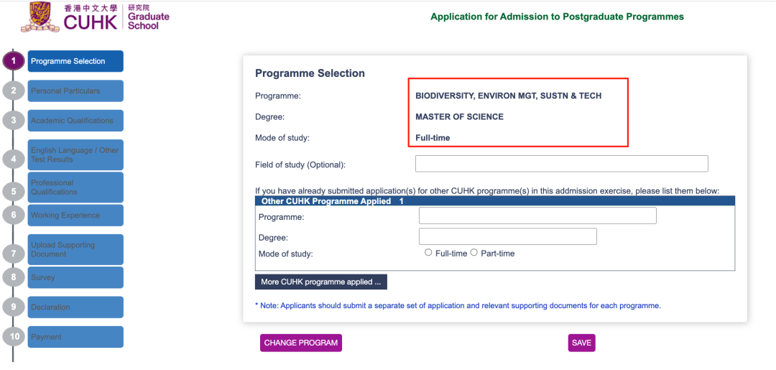Screen dimensions: 776x370
Task: Go to Working Experience step
Action: point(75,215)
